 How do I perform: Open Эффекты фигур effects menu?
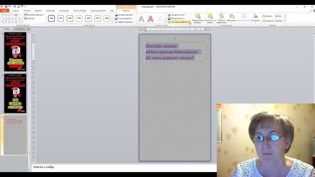point(125,22)
